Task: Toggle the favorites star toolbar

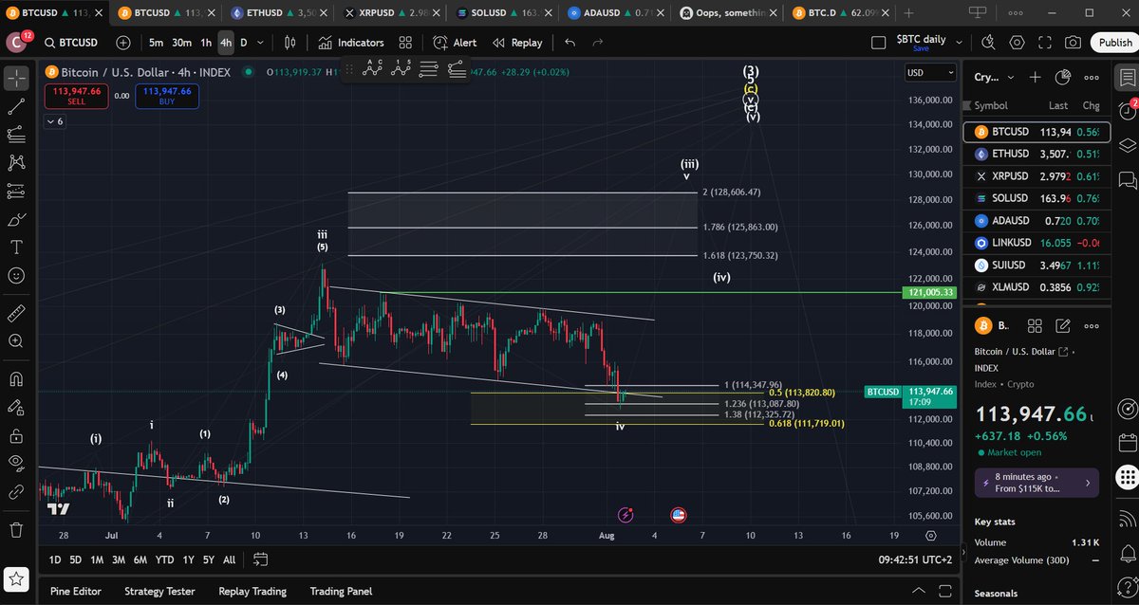Action: (16, 577)
